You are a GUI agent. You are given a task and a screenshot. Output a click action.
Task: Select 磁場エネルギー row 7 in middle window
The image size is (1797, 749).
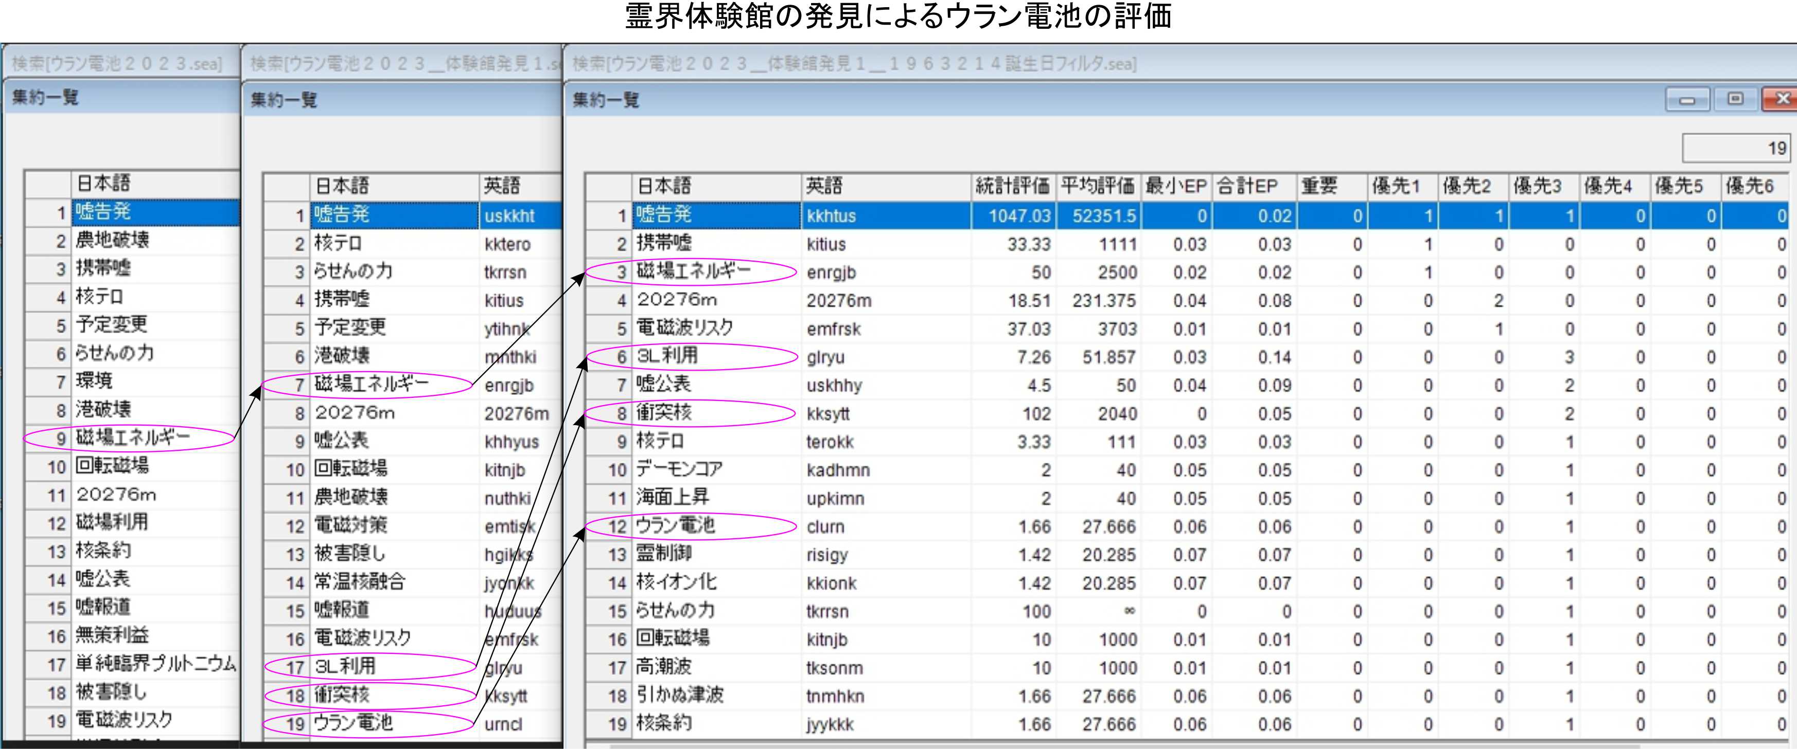[413, 385]
